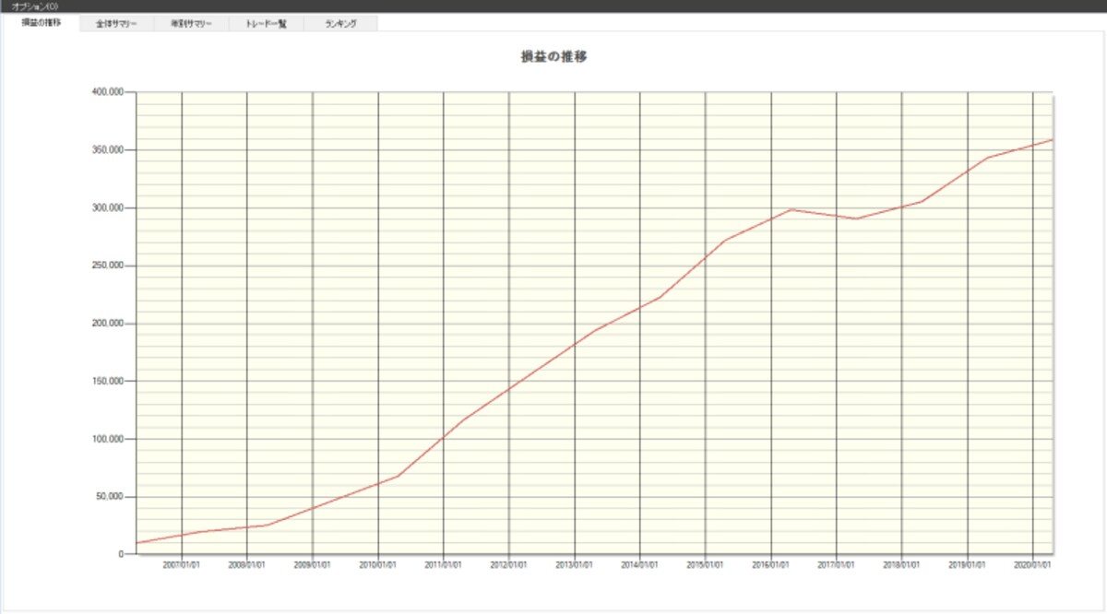Click the 2019/01/01 x-axis label
The height and width of the screenshot is (614, 1107).
[x=968, y=564]
